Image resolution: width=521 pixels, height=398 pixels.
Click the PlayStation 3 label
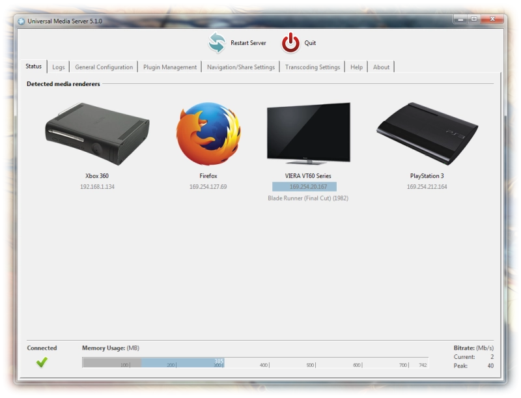pyautogui.click(x=427, y=176)
